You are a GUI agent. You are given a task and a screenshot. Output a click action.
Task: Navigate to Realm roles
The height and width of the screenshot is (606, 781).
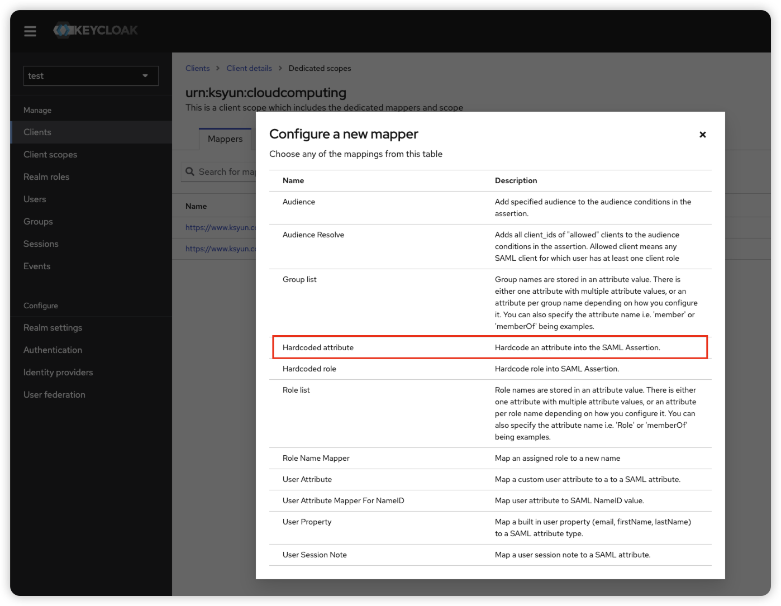click(x=46, y=177)
